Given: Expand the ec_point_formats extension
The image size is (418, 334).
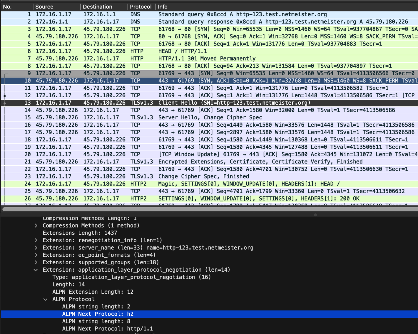Looking at the screenshot, I should coord(36,255).
